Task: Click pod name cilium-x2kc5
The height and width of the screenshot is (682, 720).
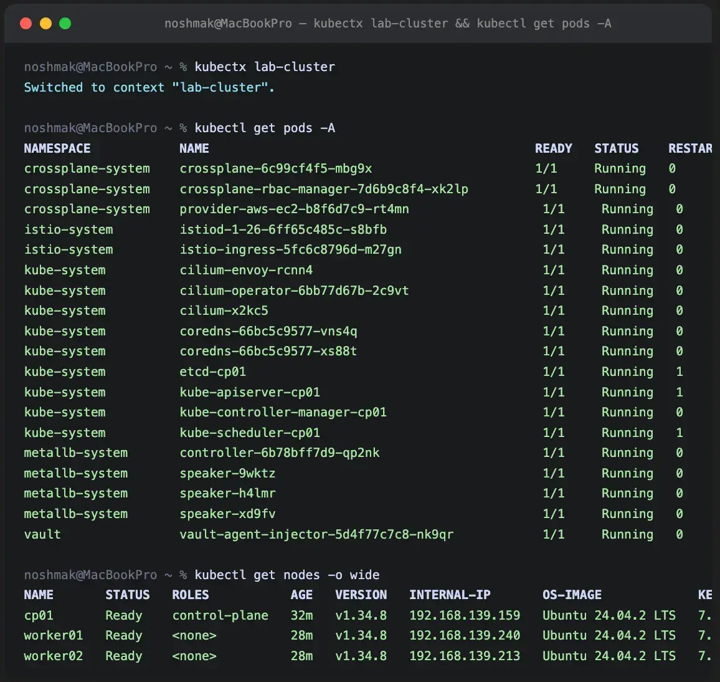Action: tap(224, 310)
